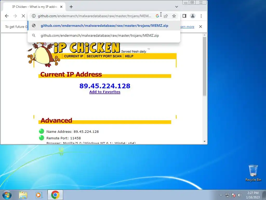Show hidden system tray icons
Screen dimensions: 266x200
click(x=221, y=195)
